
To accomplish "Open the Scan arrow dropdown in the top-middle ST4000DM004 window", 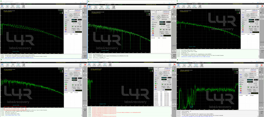I will [x=155, y=17].
